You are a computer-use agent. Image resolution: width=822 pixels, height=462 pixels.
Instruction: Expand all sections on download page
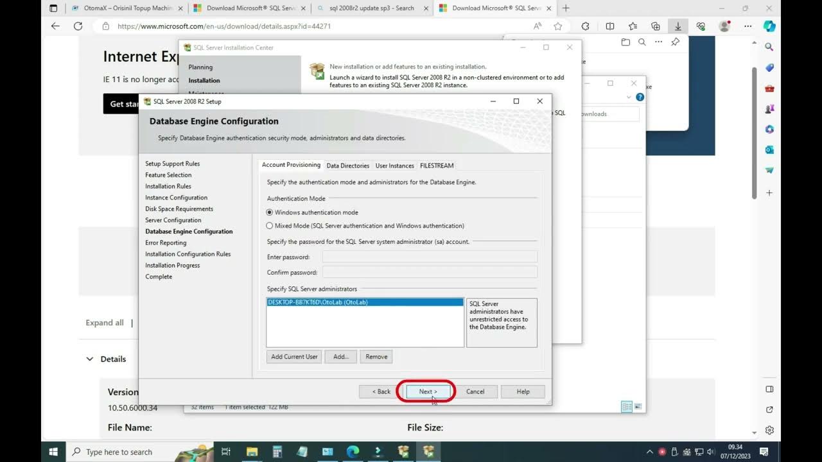[104, 323]
